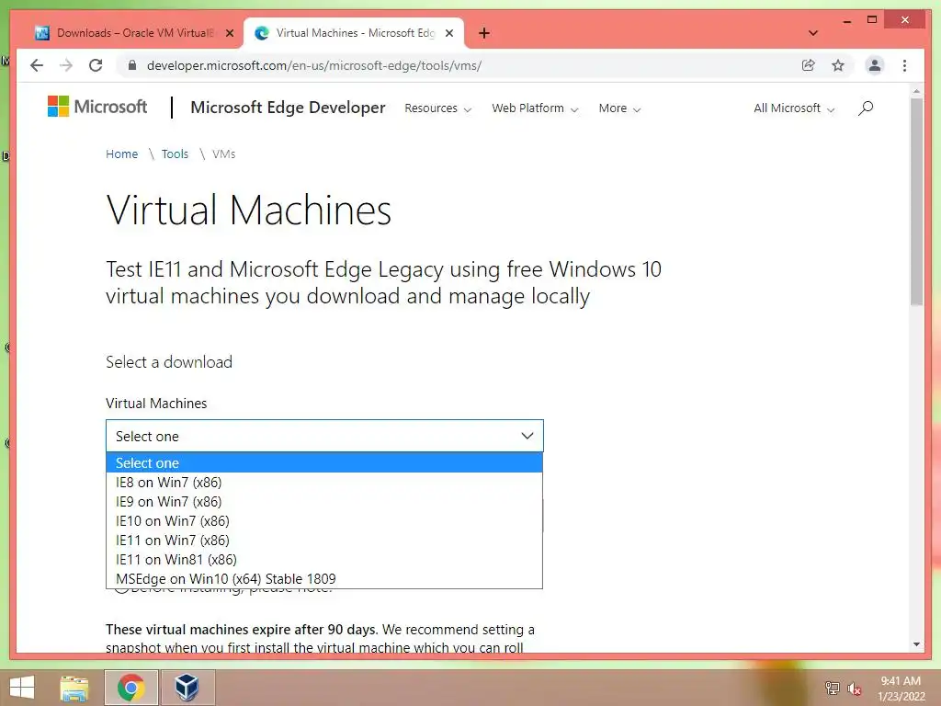Screen dimensions: 941x706
Task: Open the tab search chevron
Action: [813, 33]
